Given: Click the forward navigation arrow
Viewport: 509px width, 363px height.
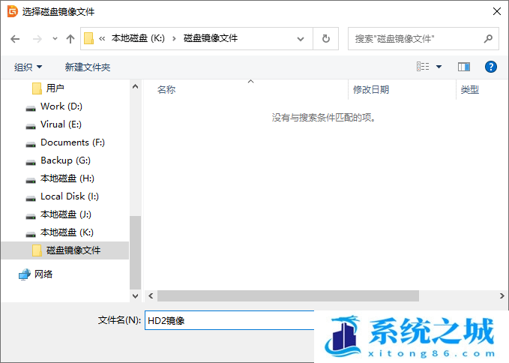Looking at the screenshot, I should click(x=37, y=39).
